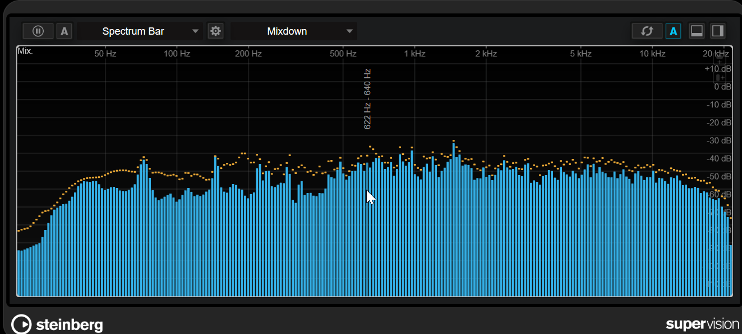Click the 1 kHz frequency axis label
Image resolution: width=742 pixels, height=334 pixels.
pyautogui.click(x=414, y=54)
